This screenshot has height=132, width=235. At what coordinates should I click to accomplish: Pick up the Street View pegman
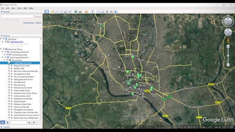coord(228,40)
